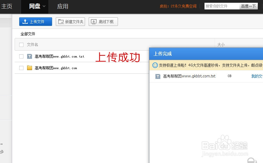Click the 搜索你的文件 search field
Viewport: 263px width, 163px height.
(222, 6)
